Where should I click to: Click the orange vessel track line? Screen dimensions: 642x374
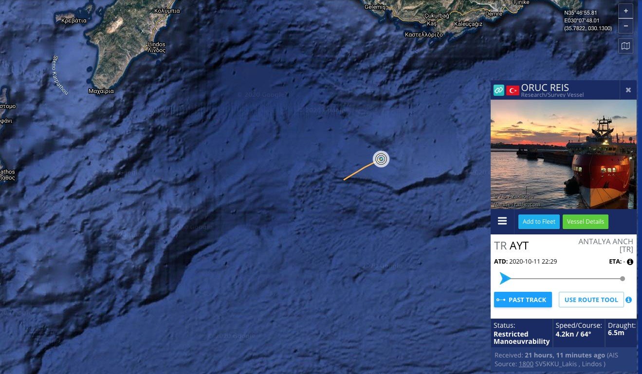(359, 171)
